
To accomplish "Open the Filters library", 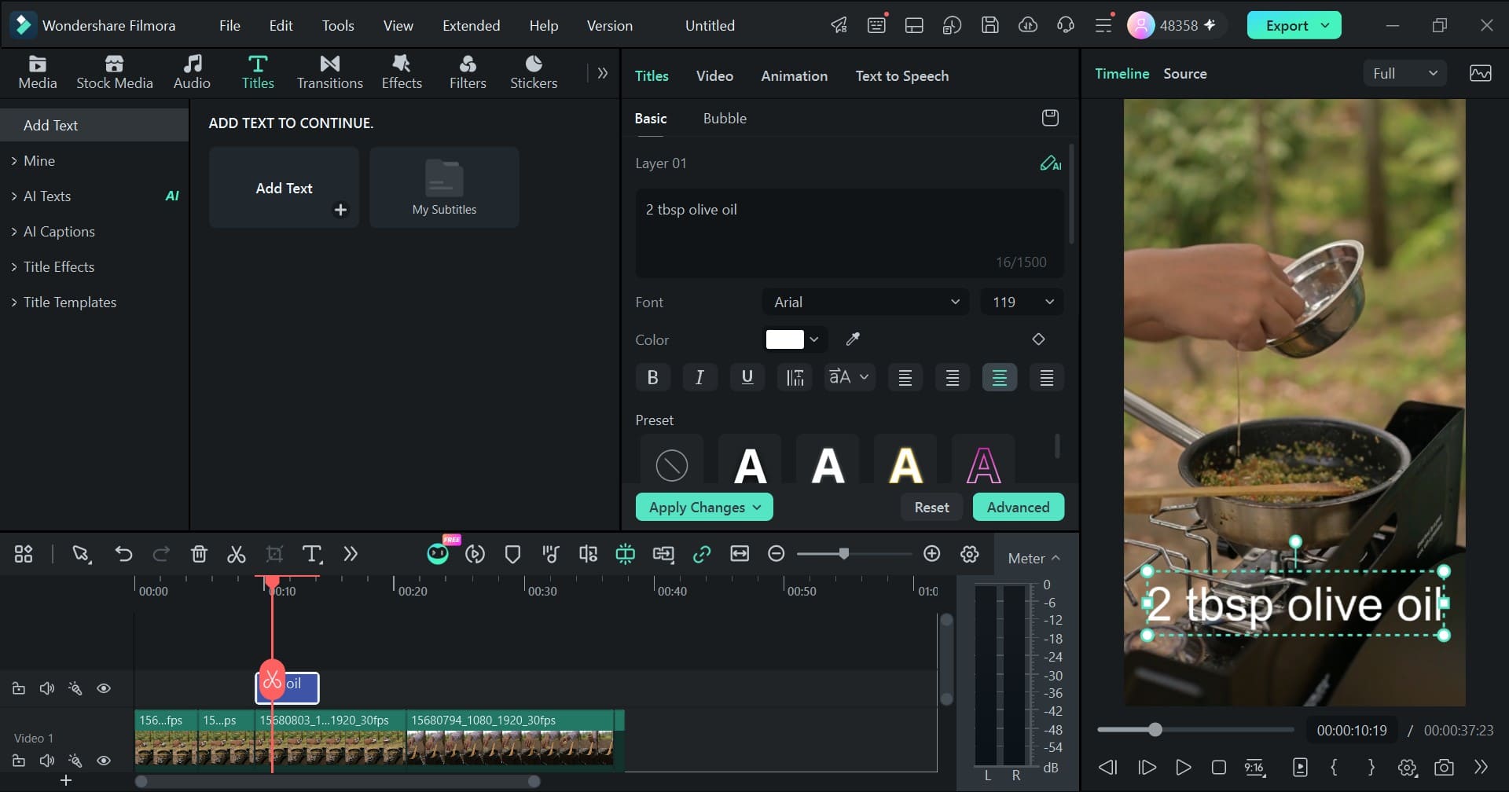I will tap(468, 72).
